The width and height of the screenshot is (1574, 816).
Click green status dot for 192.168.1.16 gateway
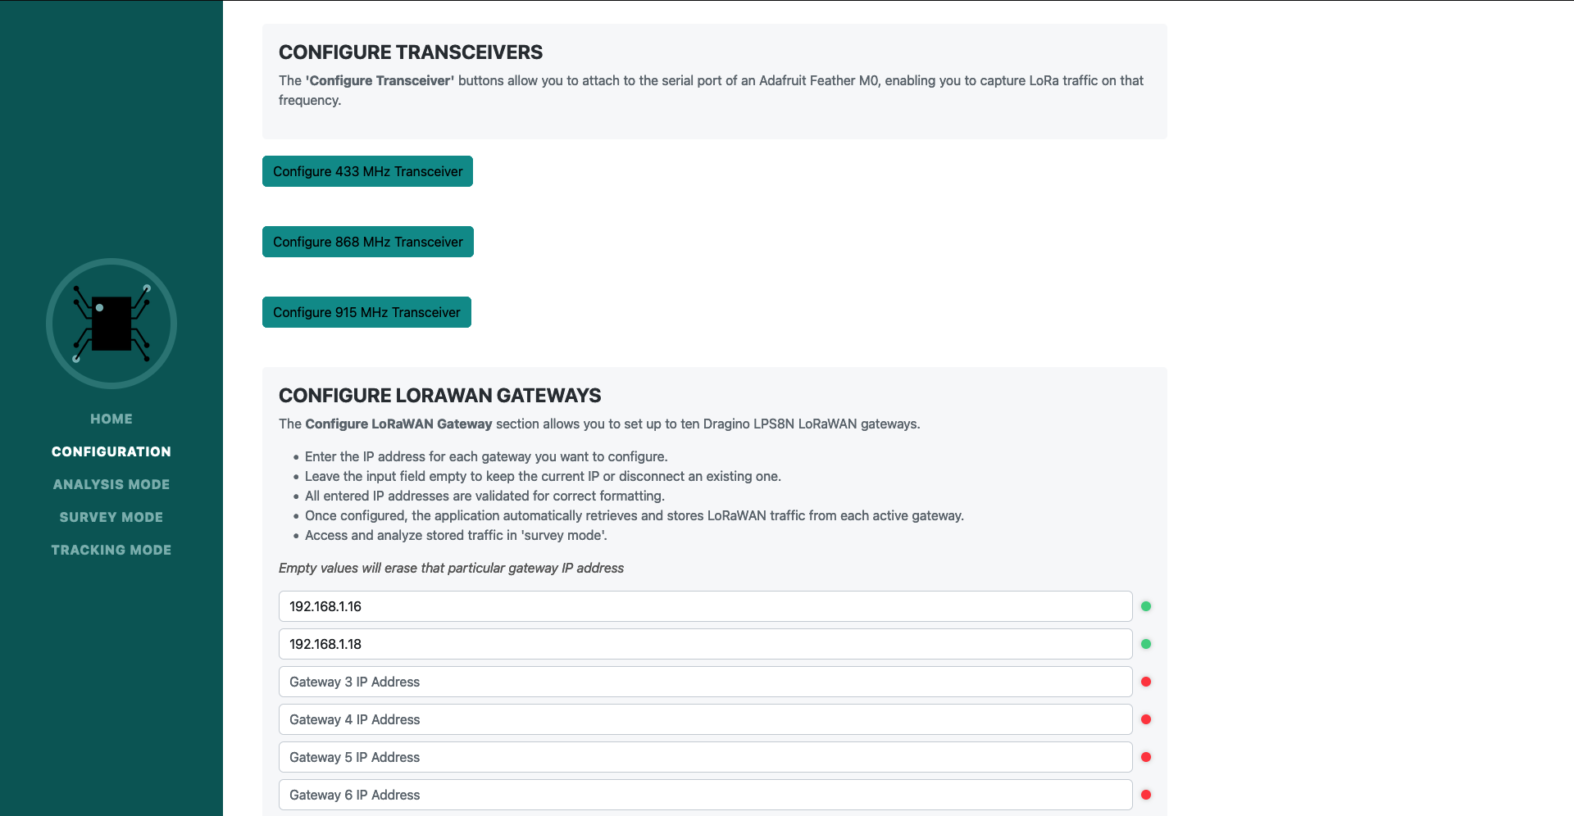pyautogui.click(x=1146, y=606)
